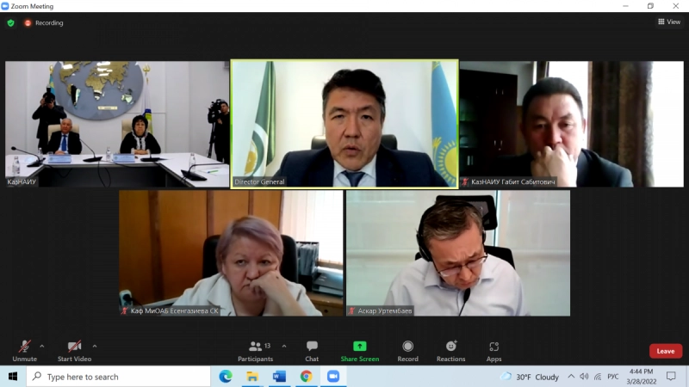Open Google Chrome from the taskbar
This screenshot has width=689, height=387.
pos(307,377)
